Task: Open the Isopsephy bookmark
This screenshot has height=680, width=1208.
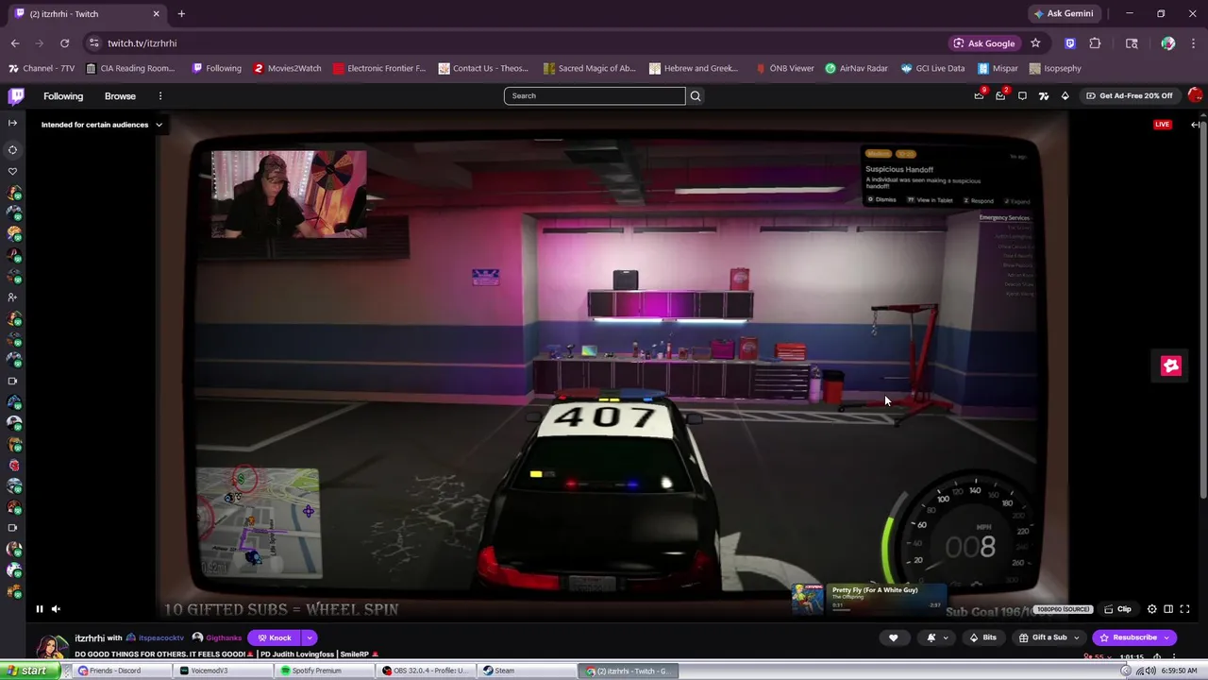Action: click(1055, 68)
